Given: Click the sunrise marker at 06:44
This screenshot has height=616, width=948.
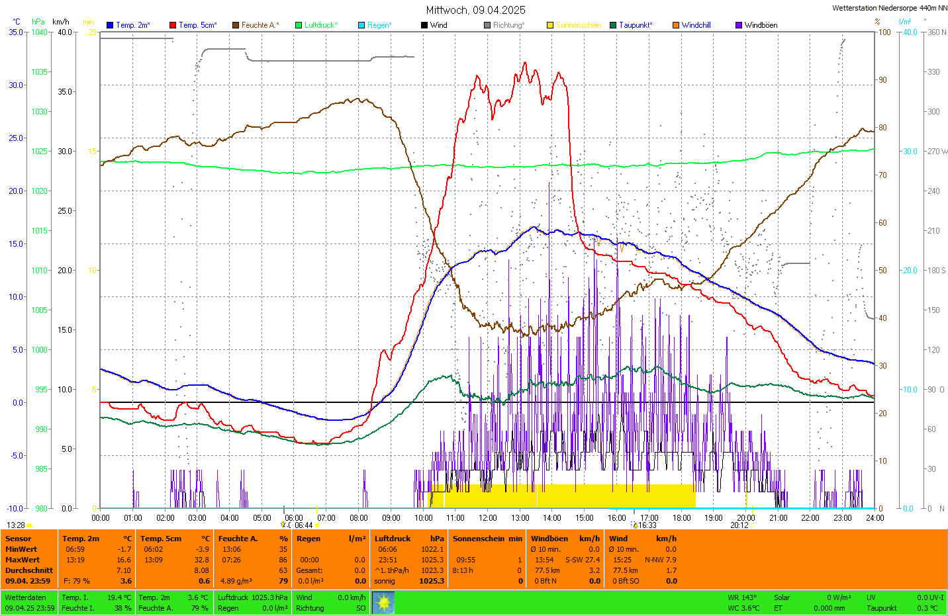Looking at the screenshot, I should [304, 525].
